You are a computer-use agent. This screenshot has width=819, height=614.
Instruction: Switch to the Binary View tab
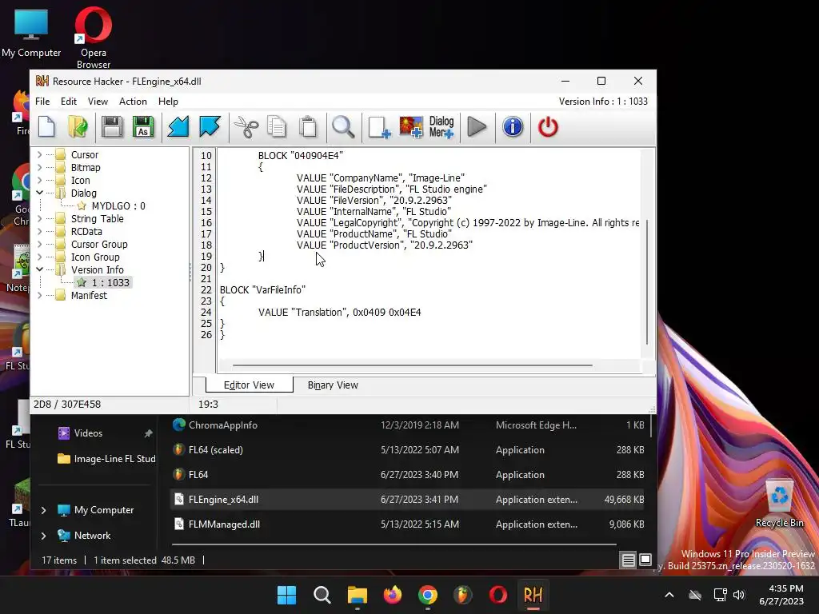pyautogui.click(x=333, y=385)
